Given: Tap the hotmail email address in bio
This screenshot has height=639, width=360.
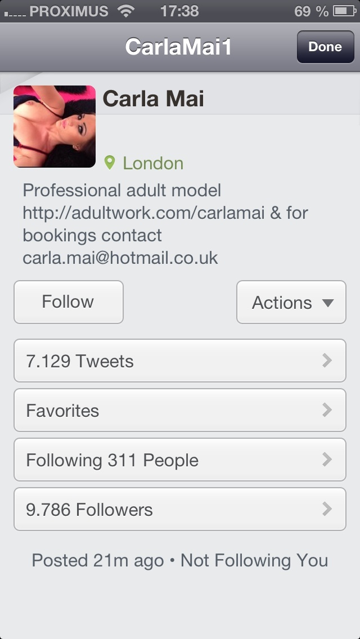Looking at the screenshot, I should (x=120, y=258).
